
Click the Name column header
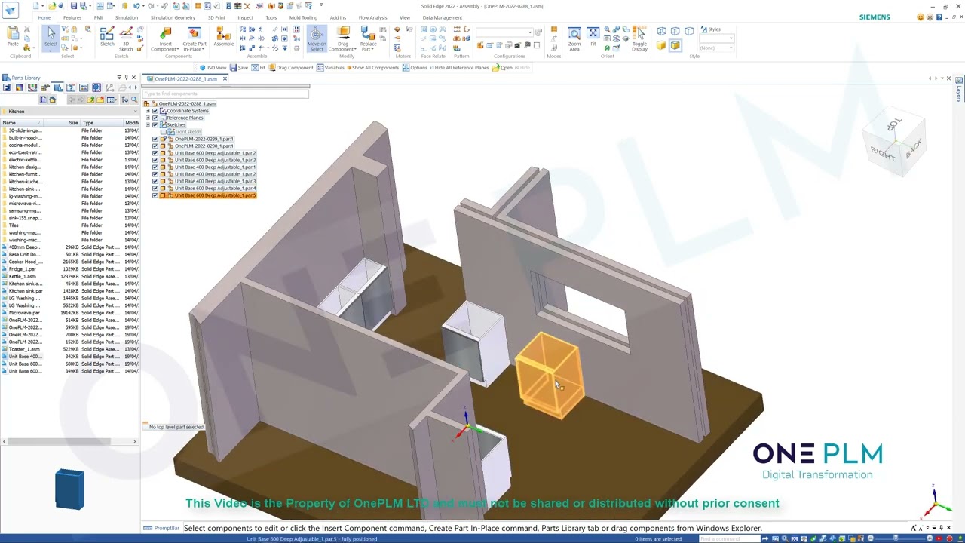point(23,123)
